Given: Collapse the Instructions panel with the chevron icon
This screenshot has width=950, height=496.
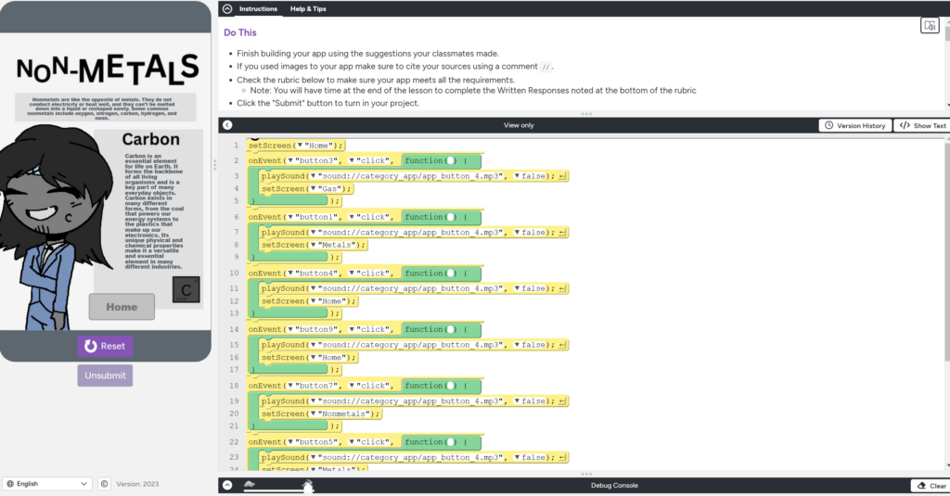Looking at the screenshot, I should coord(227,9).
